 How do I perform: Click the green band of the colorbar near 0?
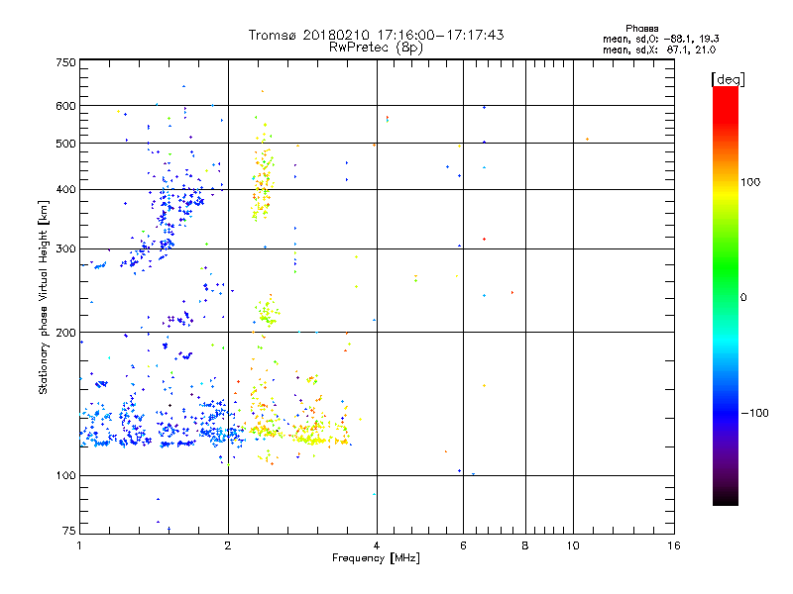pyautogui.click(x=726, y=283)
